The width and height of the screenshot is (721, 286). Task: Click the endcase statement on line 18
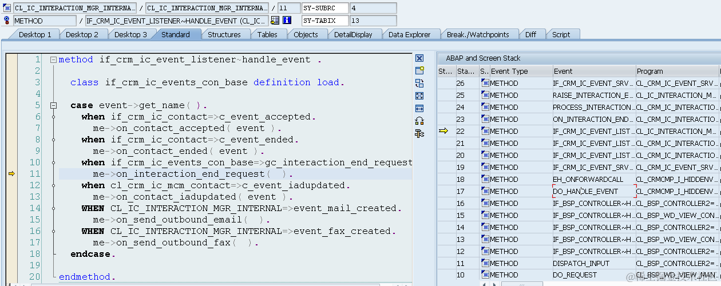93,254
